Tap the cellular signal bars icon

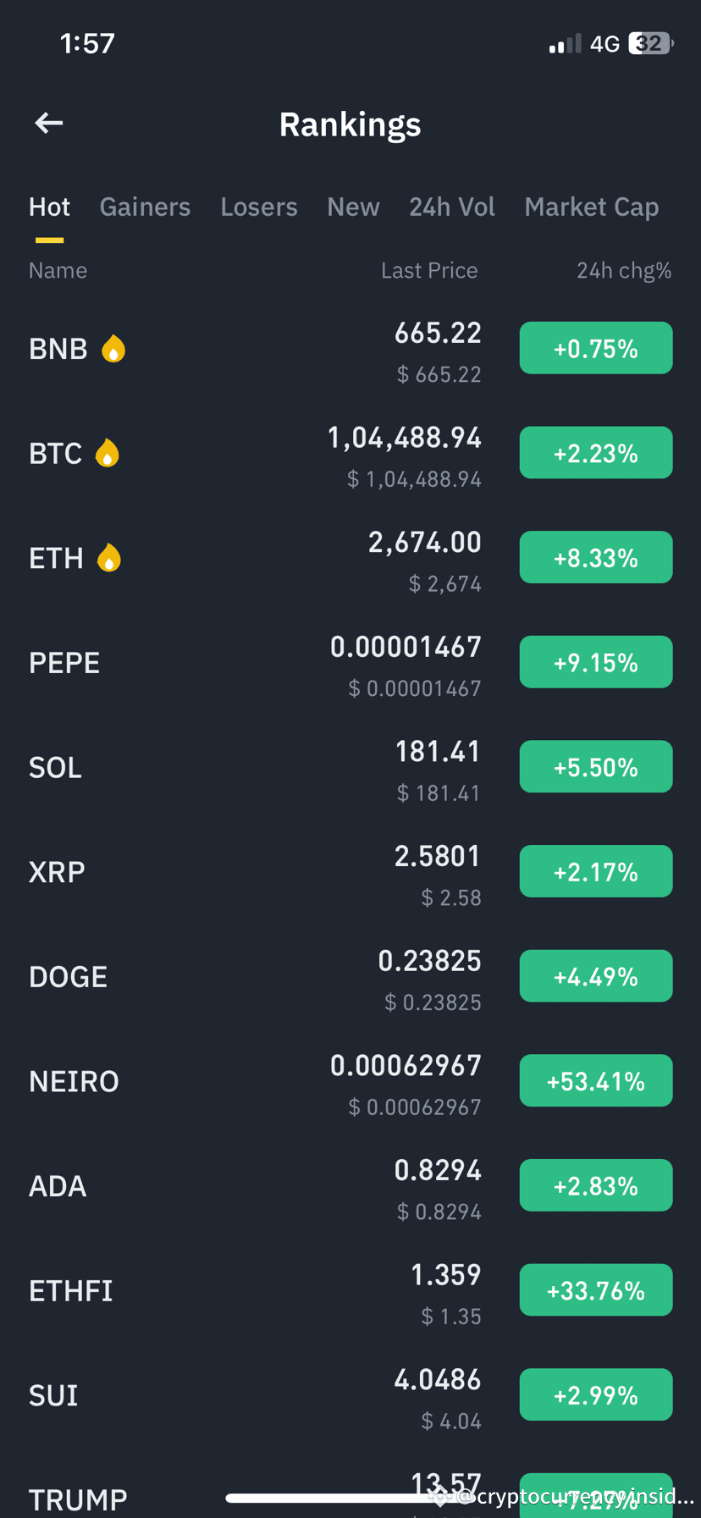tap(565, 43)
